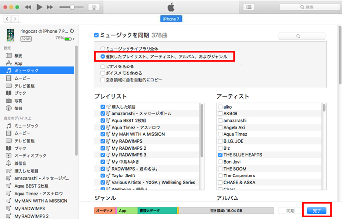Go back with the left chevron
This screenshot has width=342, height=219.
(7, 19)
